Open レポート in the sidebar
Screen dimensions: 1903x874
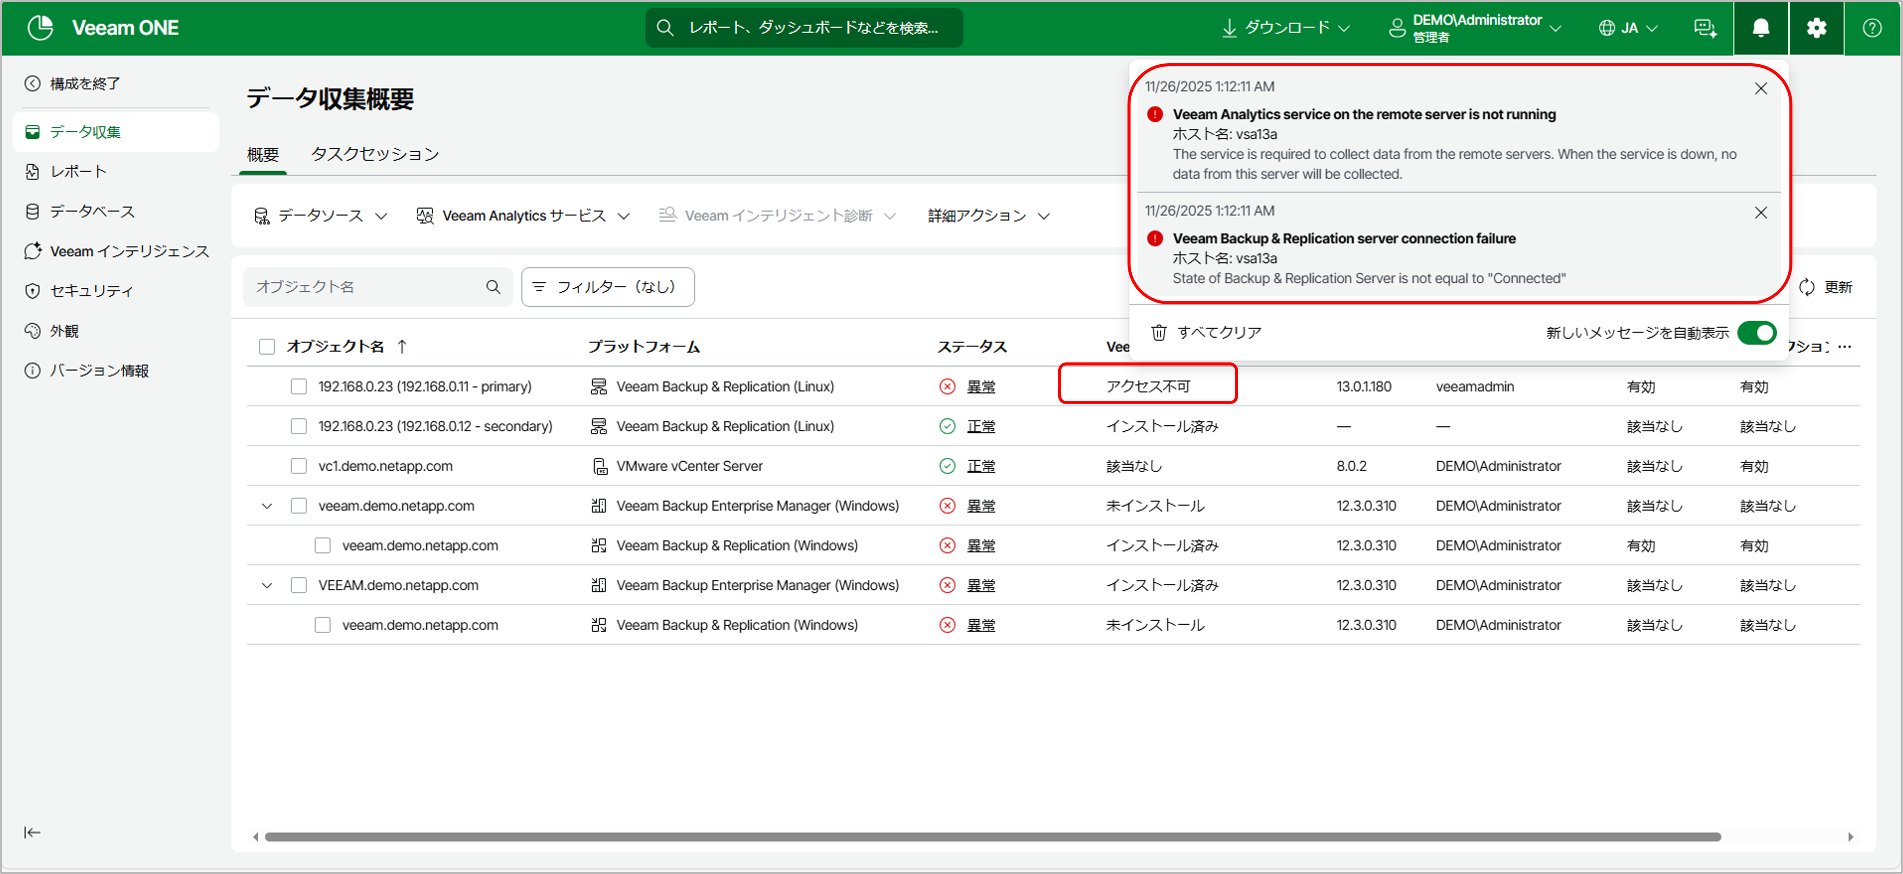tap(78, 171)
